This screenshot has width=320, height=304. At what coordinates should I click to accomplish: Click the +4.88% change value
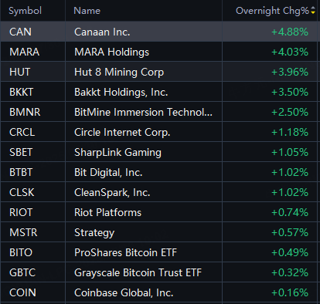point(290,32)
